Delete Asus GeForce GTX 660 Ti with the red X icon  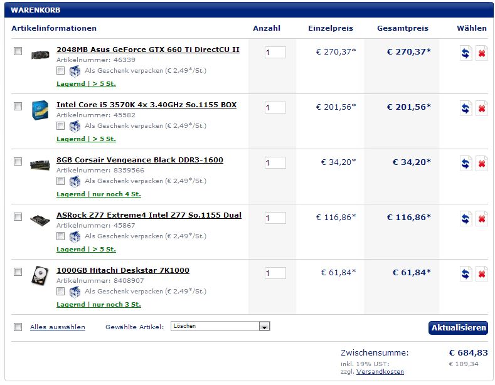(482, 53)
